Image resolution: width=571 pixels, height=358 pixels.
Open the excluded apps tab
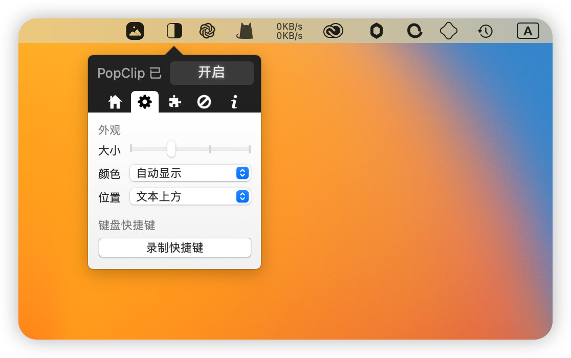[204, 102]
